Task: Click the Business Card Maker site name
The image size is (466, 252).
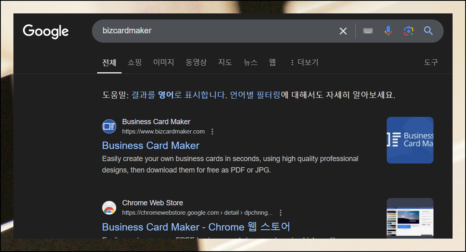Action: click(x=156, y=122)
